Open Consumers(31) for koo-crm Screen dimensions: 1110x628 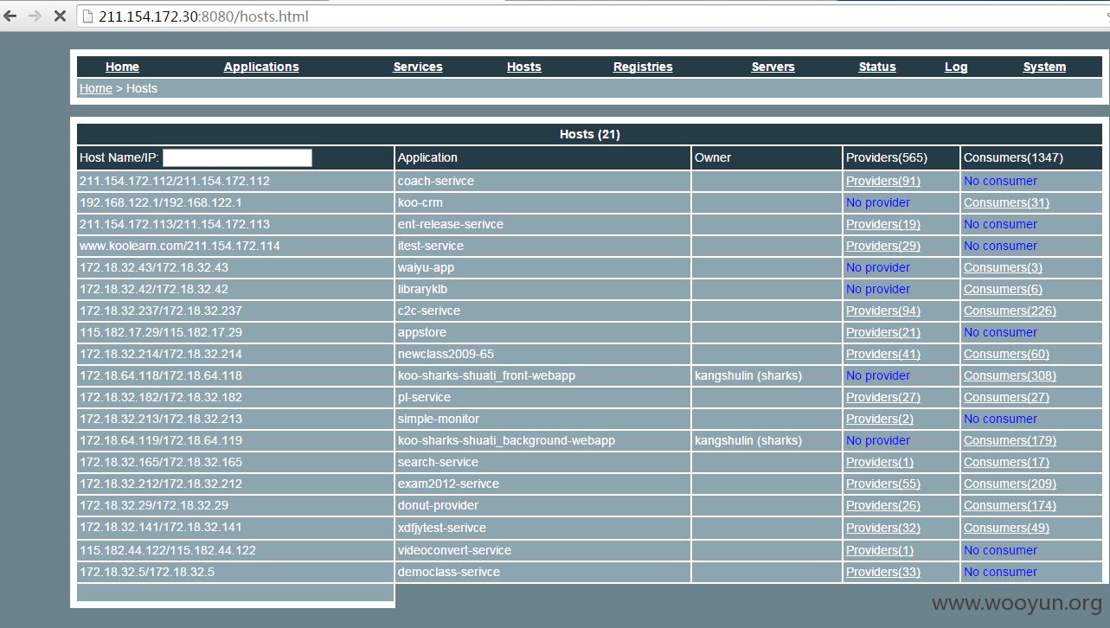[1006, 202]
